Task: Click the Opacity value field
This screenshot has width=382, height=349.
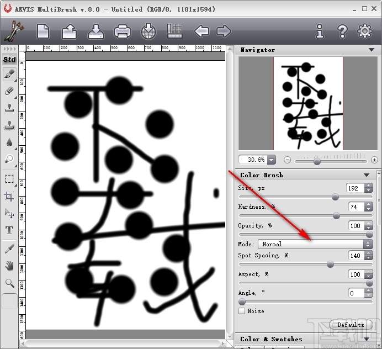Action: pos(356,226)
